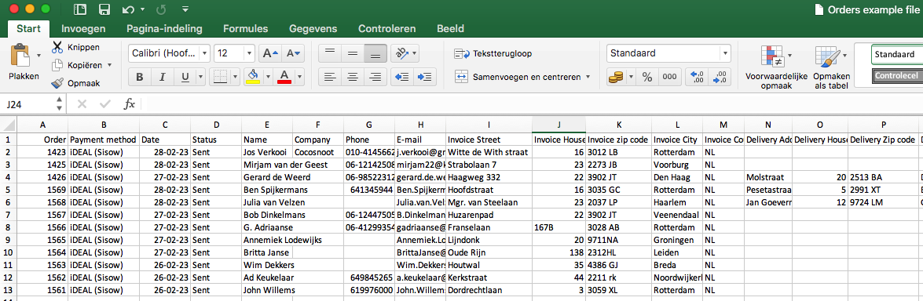Click the Save icon in title bar
The height and width of the screenshot is (301, 923).
(x=104, y=9)
